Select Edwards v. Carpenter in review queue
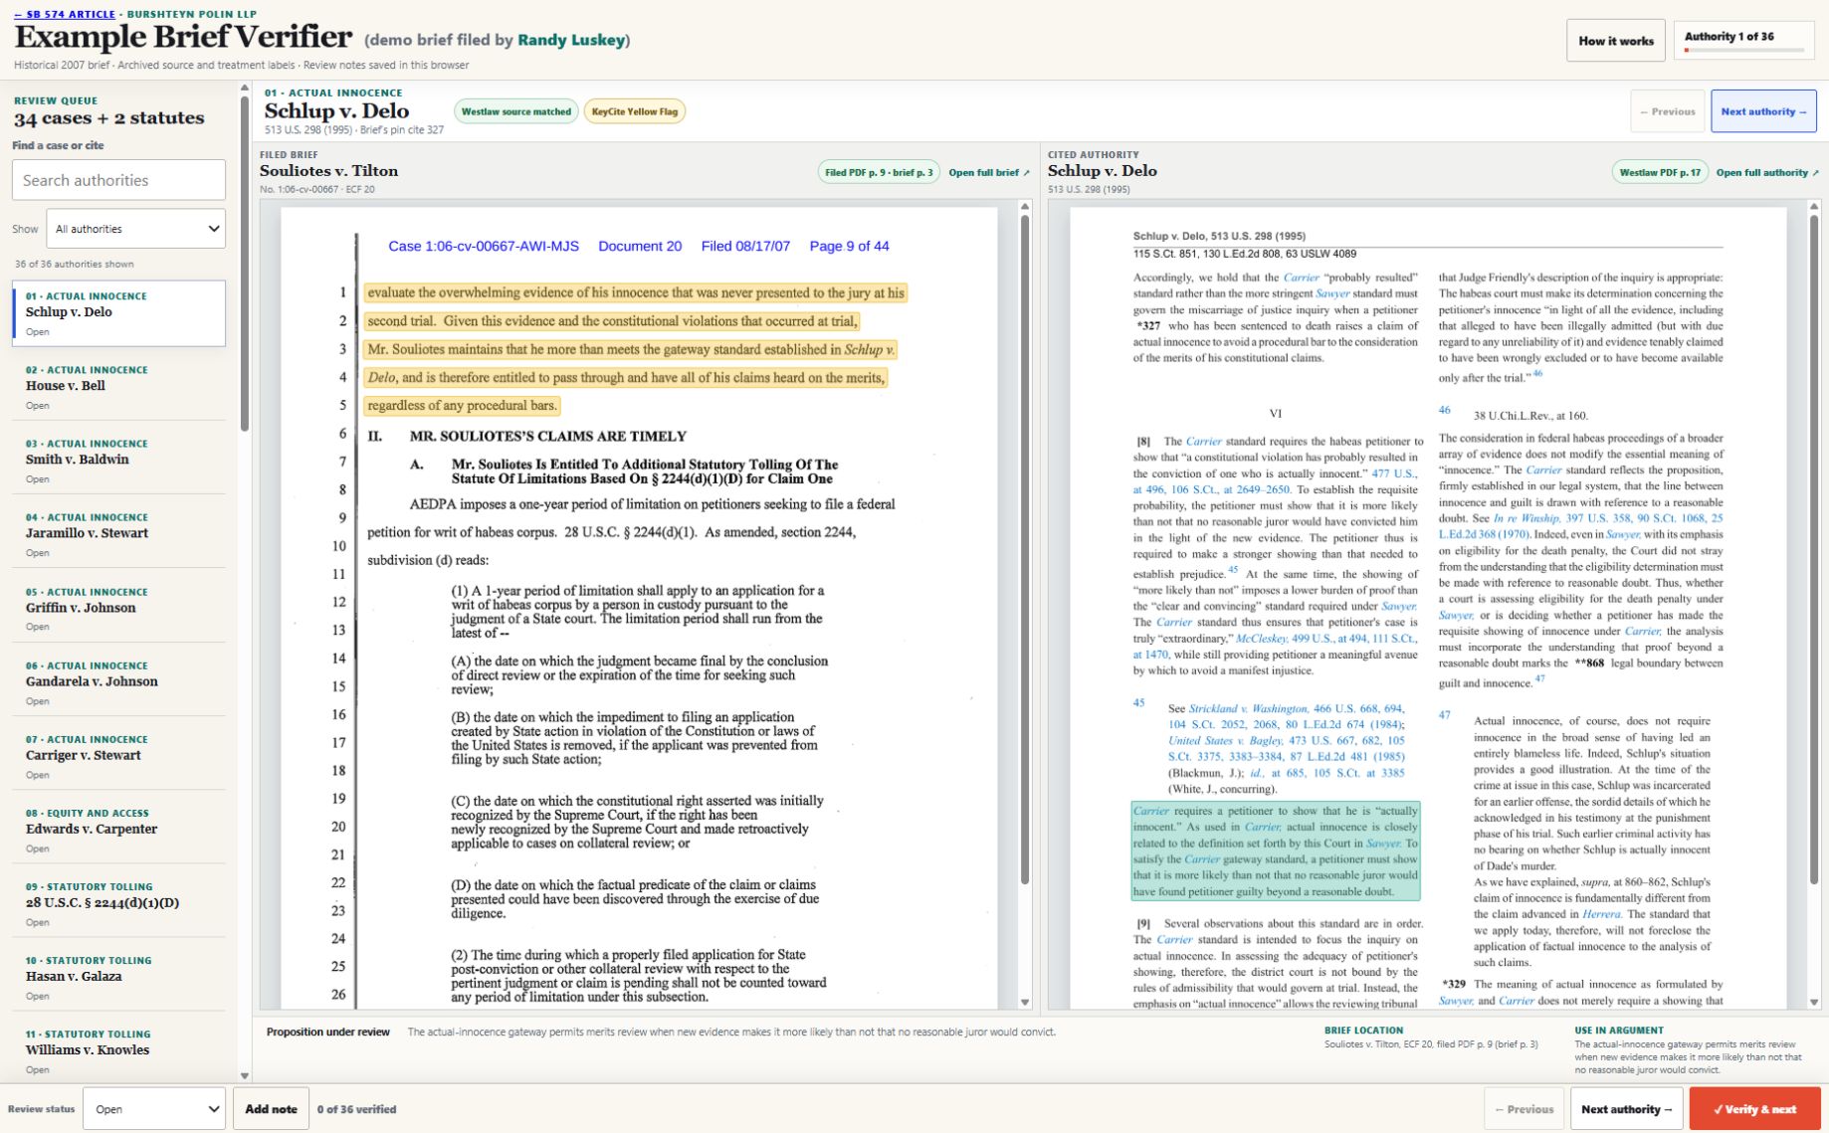 pos(118,830)
